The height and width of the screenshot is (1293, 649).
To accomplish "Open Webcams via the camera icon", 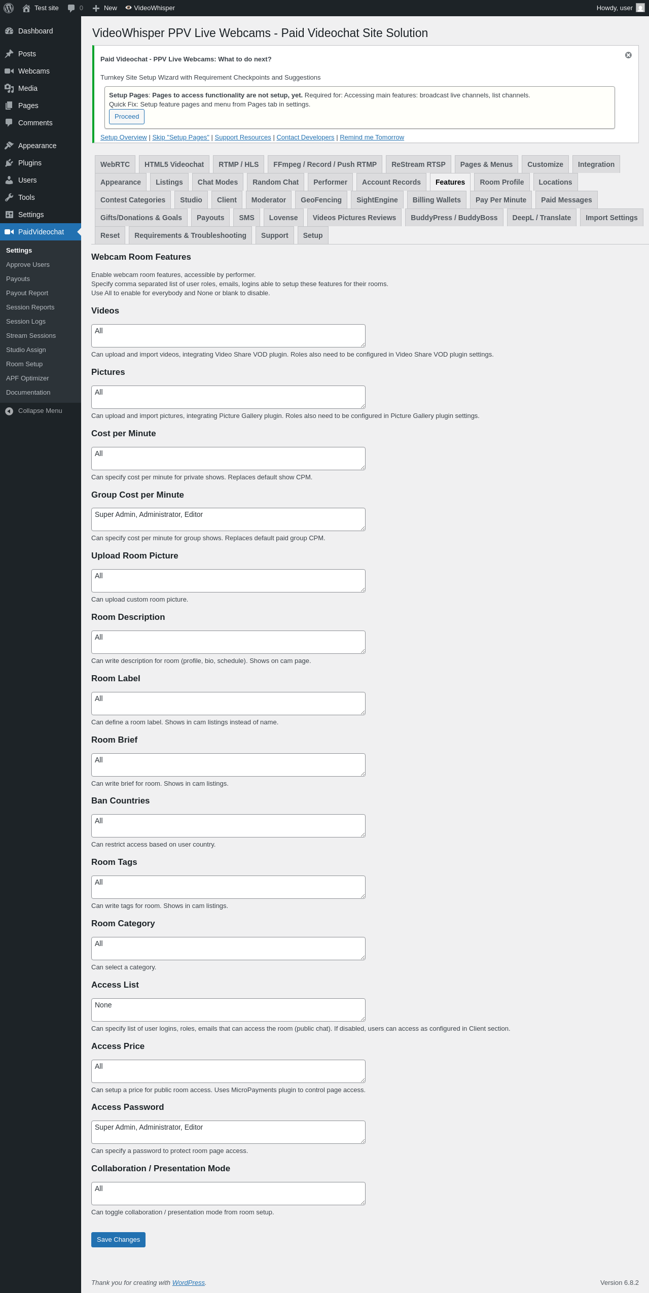I will point(9,71).
